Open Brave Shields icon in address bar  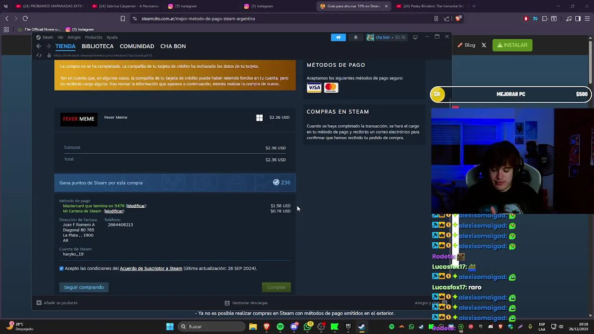(458, 19)
